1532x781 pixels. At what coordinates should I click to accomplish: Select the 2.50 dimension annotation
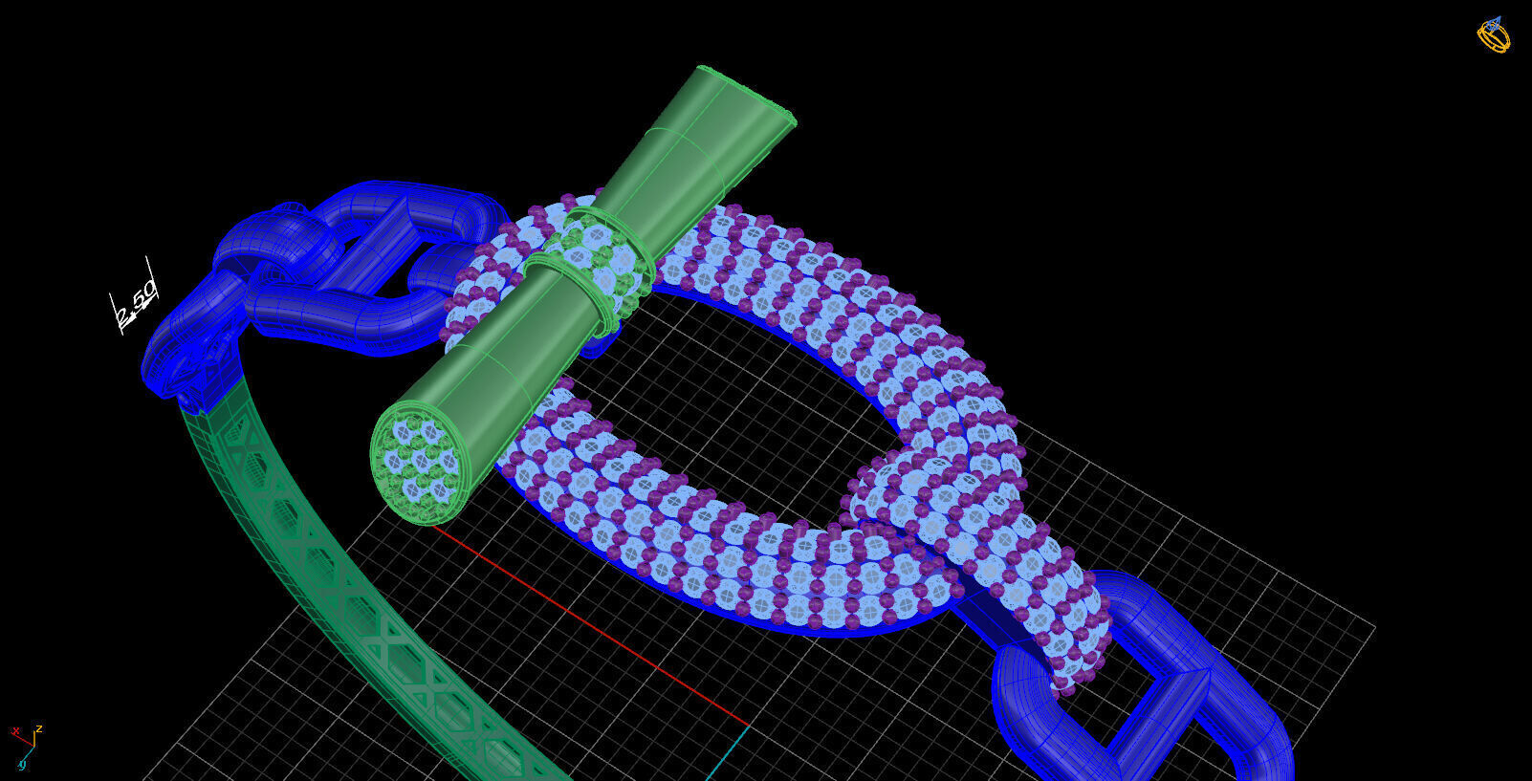tap(135, 297)
